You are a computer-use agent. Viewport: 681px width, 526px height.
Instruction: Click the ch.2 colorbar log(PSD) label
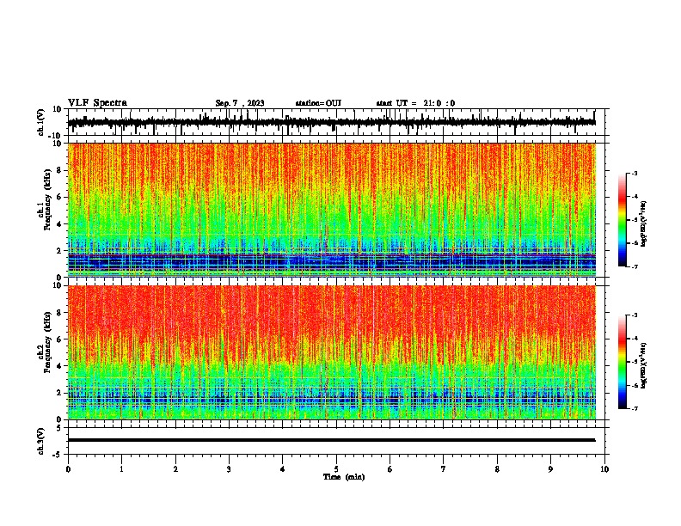643,365
